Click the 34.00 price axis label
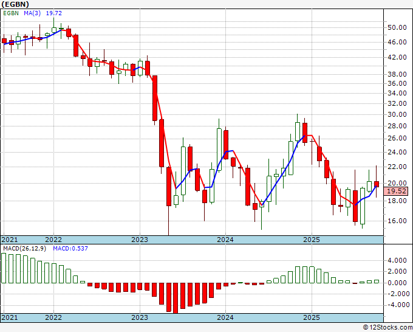 click(397, 93)
